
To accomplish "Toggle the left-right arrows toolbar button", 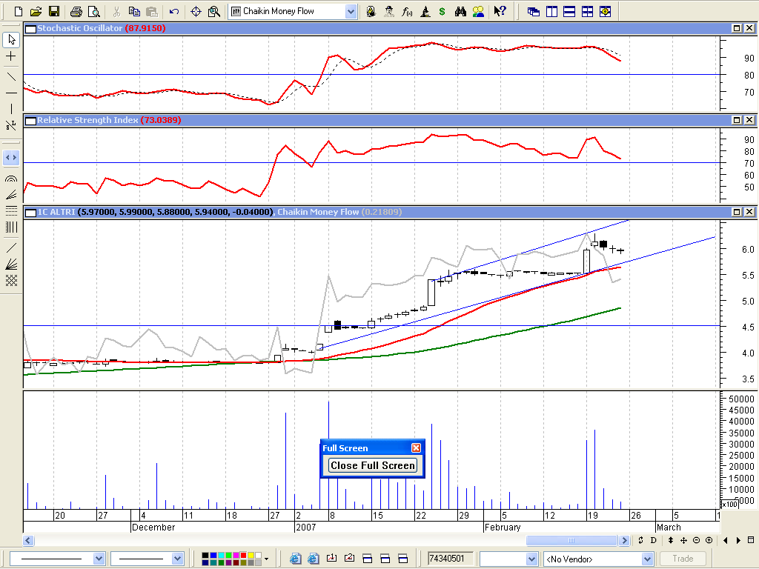I will (11, 157).
